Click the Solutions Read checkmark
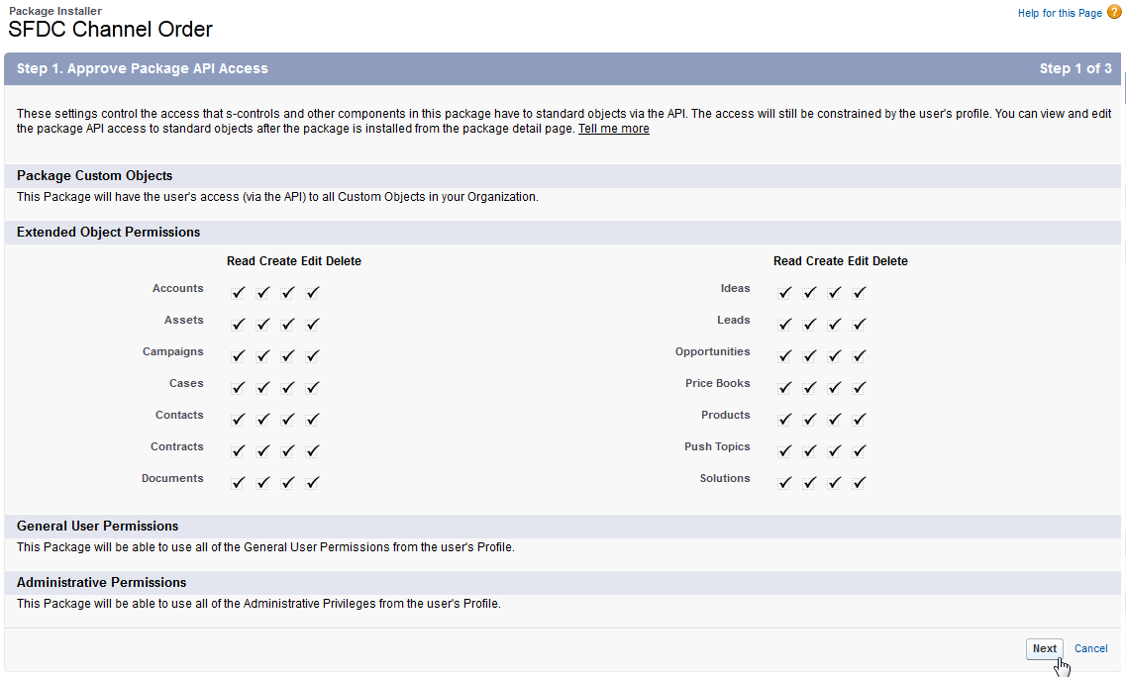1126x677 pixels. [x=785, y=482]
